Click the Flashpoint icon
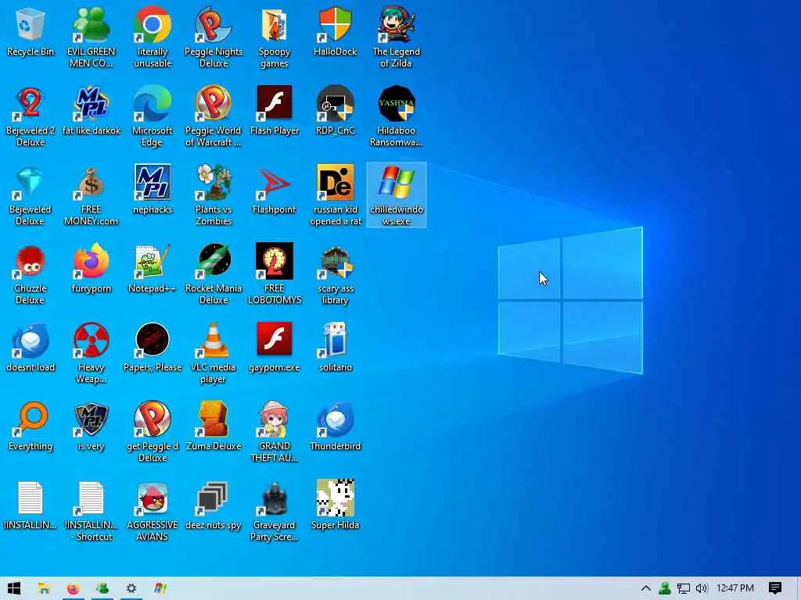Viewport: 801px width, 600px height. (x=275, y=189)
